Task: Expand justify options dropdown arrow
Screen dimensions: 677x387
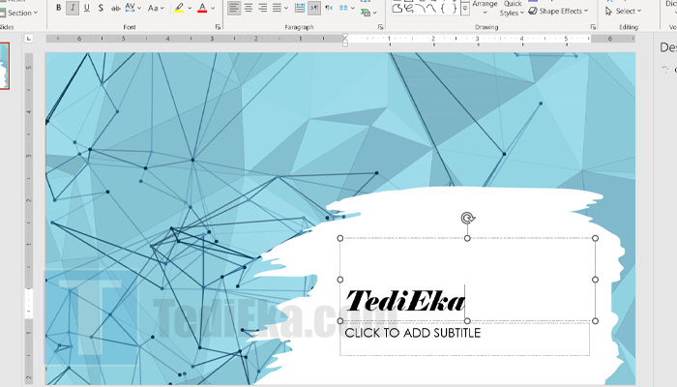Action: 286,8
